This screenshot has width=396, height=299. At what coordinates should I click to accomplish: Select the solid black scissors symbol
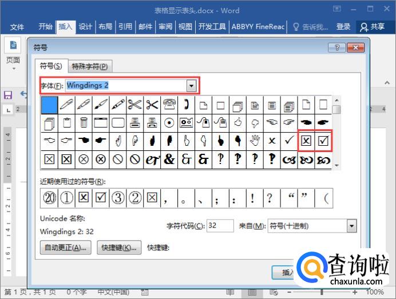tap(152, 104)
